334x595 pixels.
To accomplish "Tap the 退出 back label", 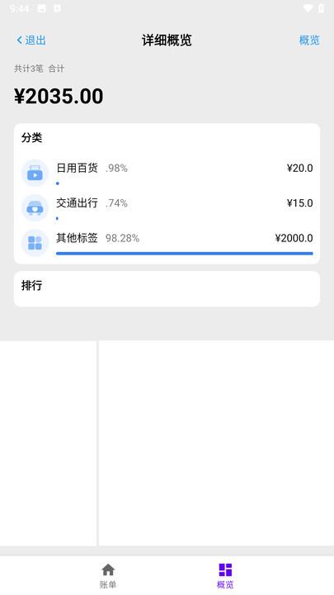I will pos(35,40).
